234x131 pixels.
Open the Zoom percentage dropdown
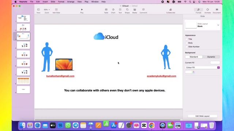coord(47,10)
